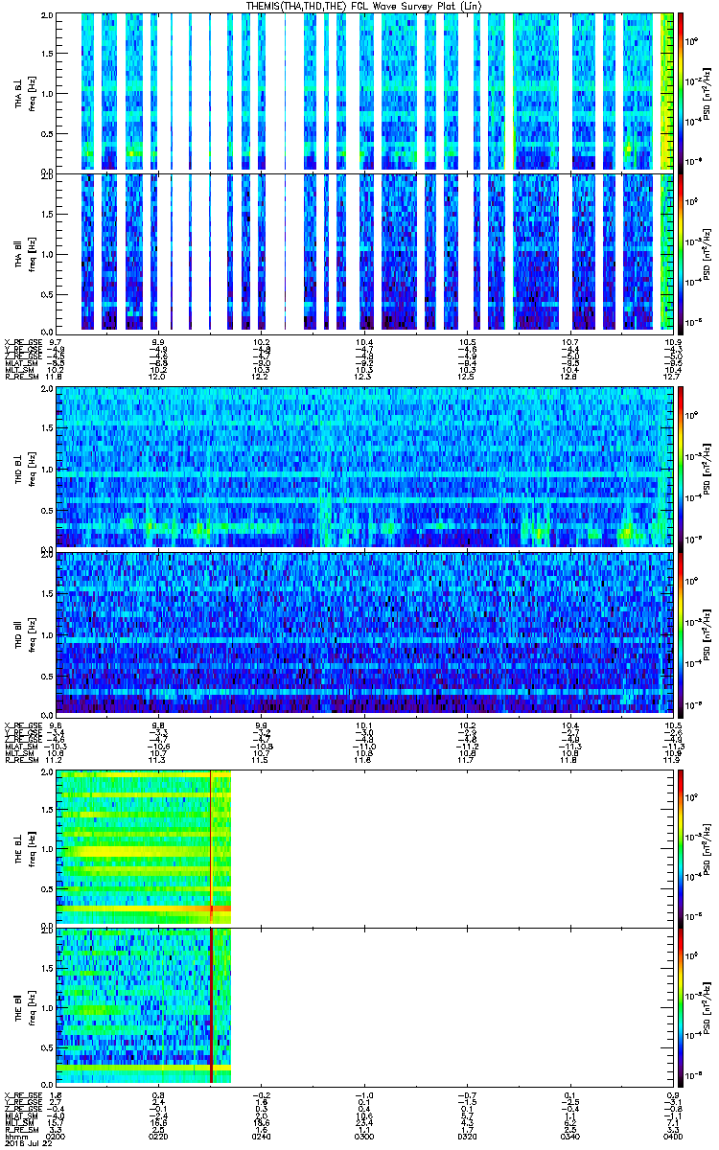
Task: Click the THD B-perpendicular spectrogram panel
Action: 363,467
